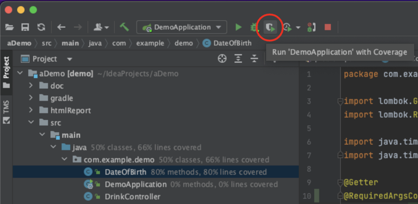Click the @Getter annotation text
Viewport: 418px width, 204px height.
(x=361, y=182)
